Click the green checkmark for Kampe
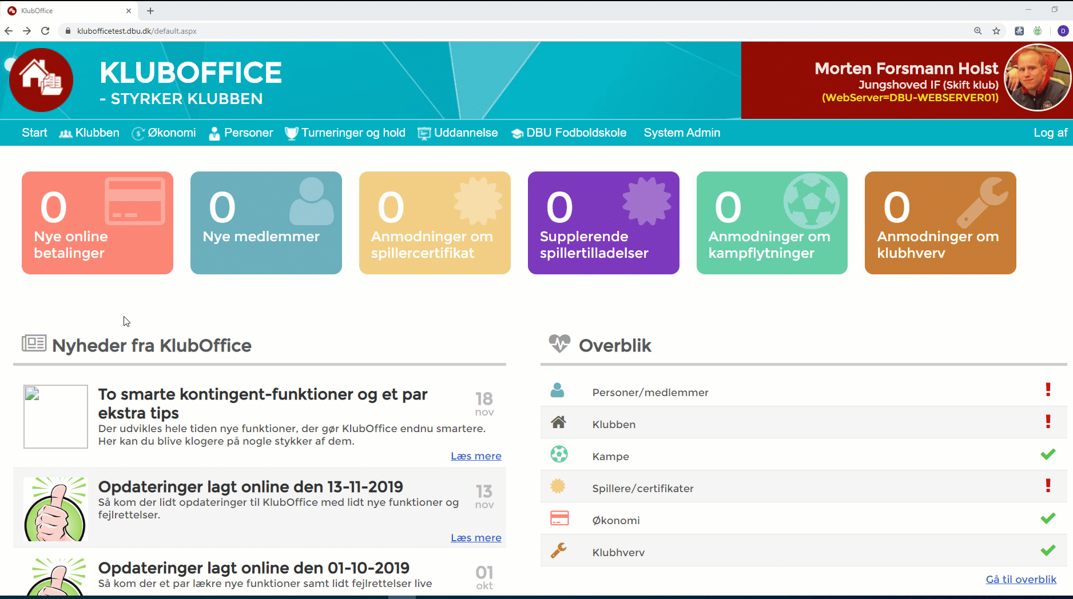 pos(1048,454)
